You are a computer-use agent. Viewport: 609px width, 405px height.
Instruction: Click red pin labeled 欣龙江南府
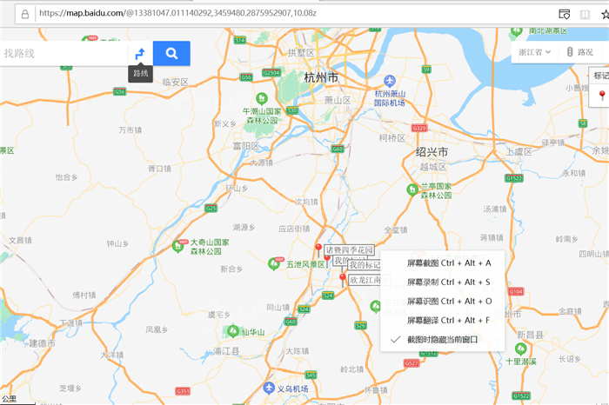(x=343, y=278)
